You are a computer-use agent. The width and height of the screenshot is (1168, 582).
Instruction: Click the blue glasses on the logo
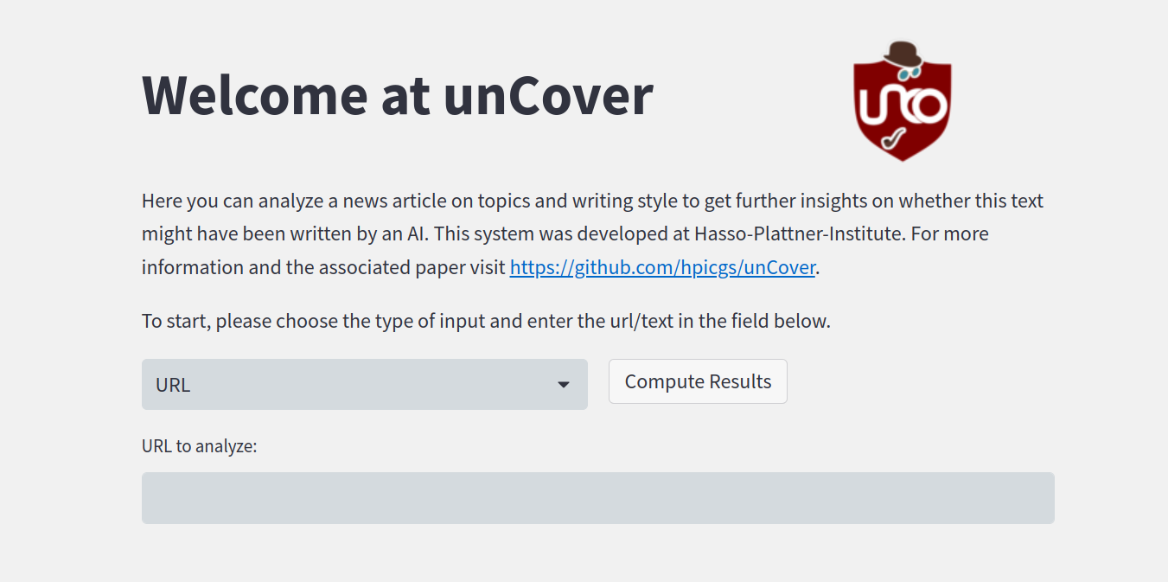pyautogui.click(x=910, y=74)
